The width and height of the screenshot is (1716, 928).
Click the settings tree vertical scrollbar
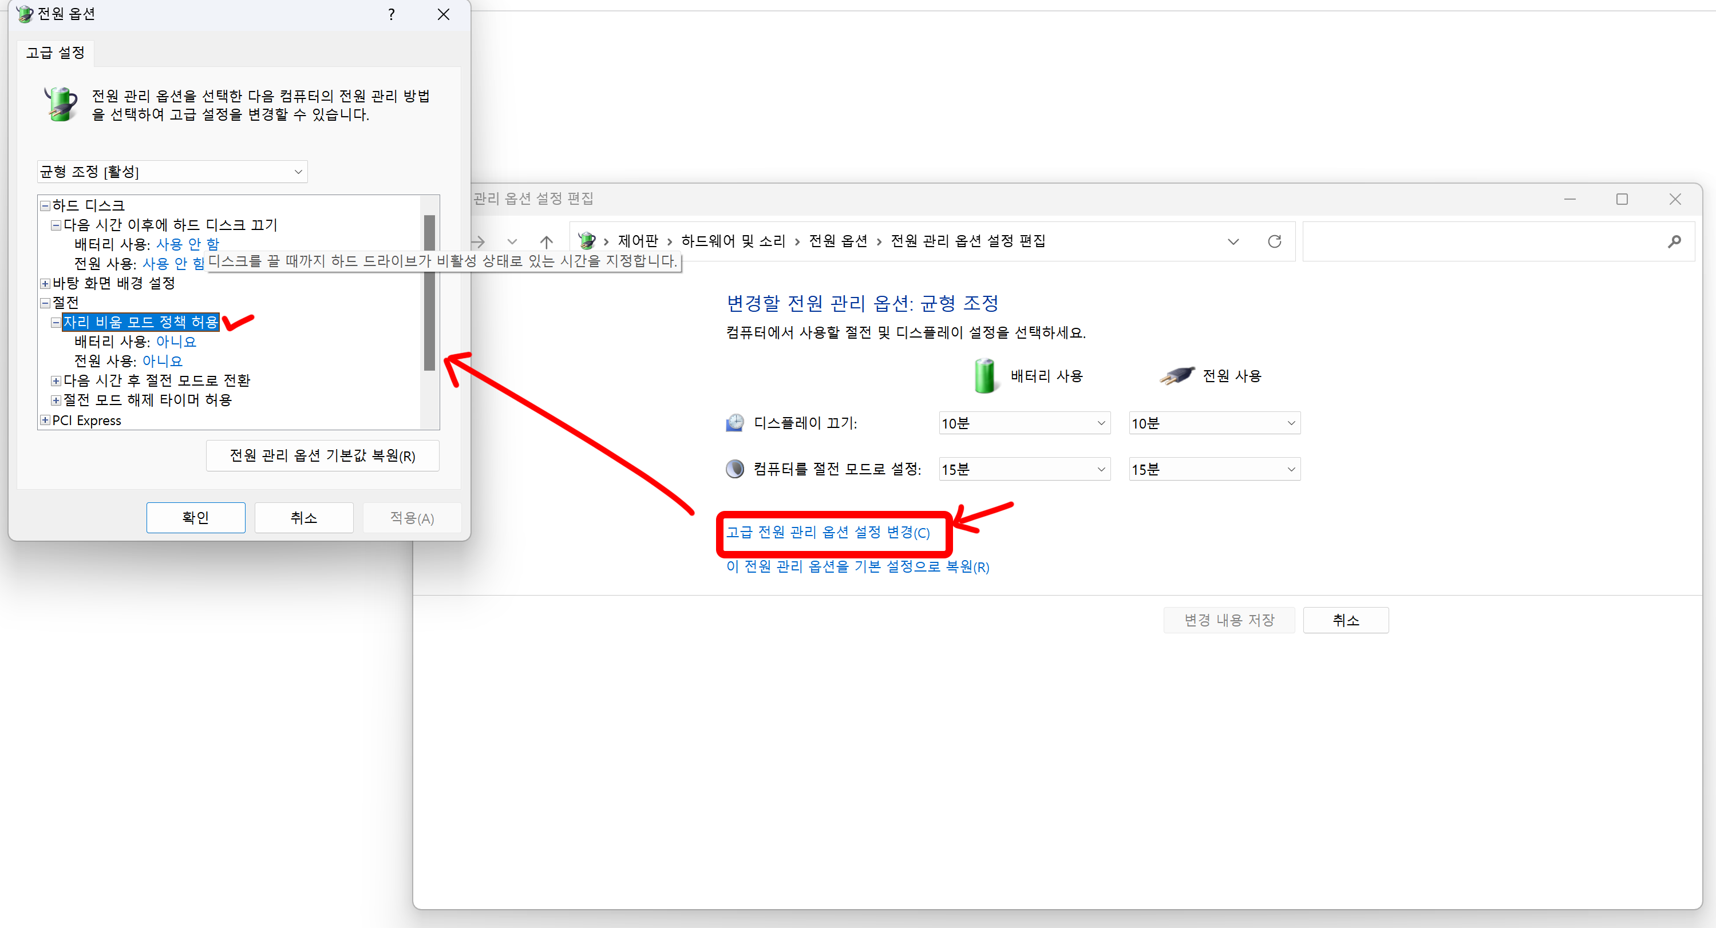(x=430, y=293)
